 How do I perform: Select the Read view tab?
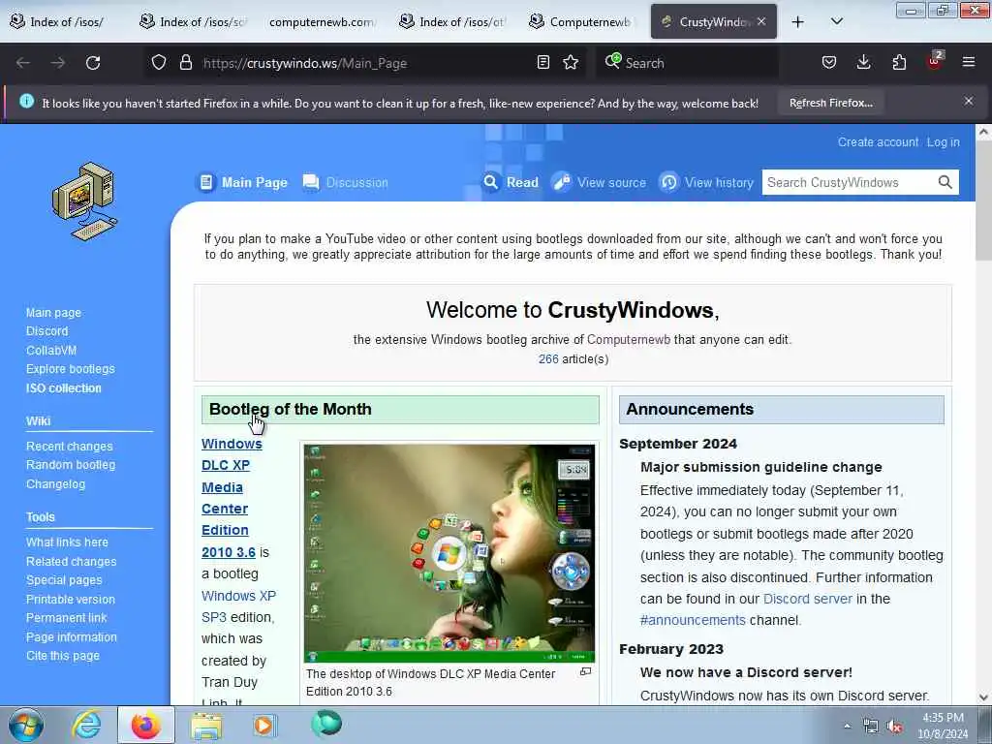click(x=511, y=183)
